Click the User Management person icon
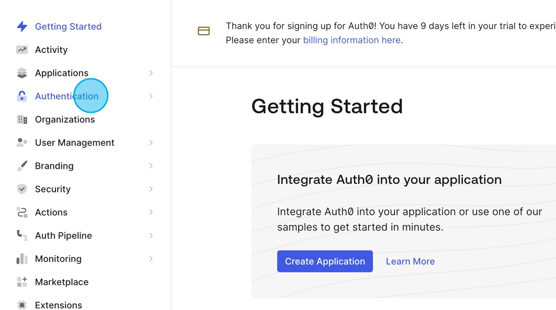 click(22, 143)
